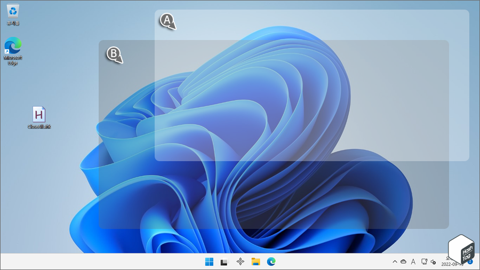The height and width of the screenshot is (270, 480).
Task: Open the Windows Start menu
Action: (210, 262)
